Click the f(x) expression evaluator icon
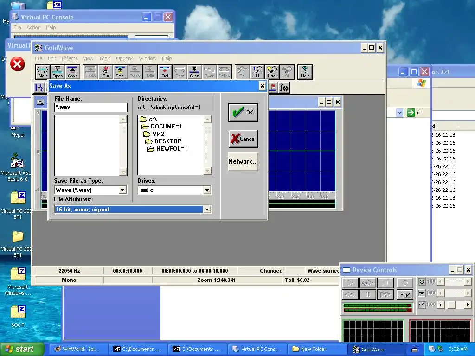This screenshot has height=356, width=475. pyautogui.click(x=284, y=88)
